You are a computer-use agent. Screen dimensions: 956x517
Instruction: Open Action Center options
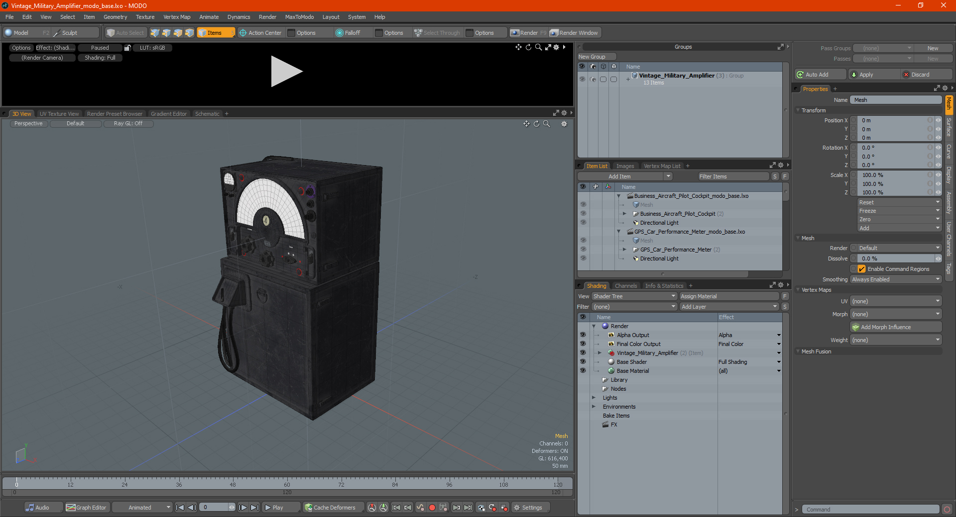pyautogui.click(x=260, y=33)
